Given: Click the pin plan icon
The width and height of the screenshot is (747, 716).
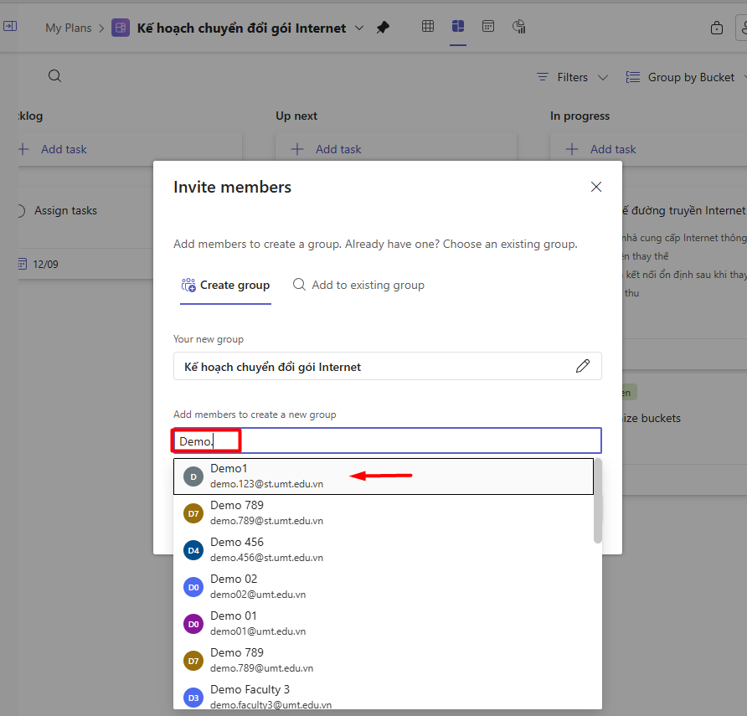Looking at the screenshot, I should click(383, 28).
